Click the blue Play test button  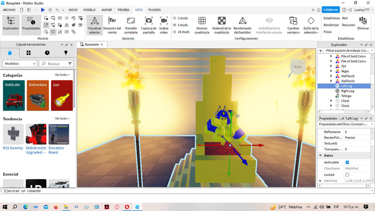(43, 10)
